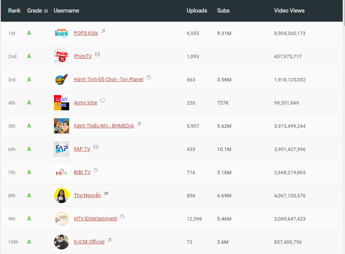The height and width of the screenshot is (254, 345).
Task: Open the HTV Entertainment channel avatar
Action: coord(61,219)
